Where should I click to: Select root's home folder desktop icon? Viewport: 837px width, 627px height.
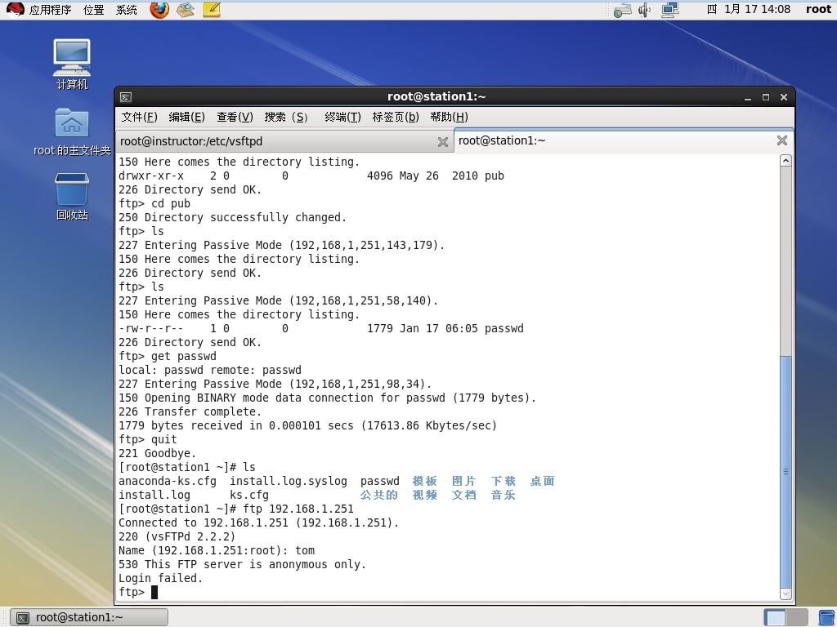tap(72, 131)
